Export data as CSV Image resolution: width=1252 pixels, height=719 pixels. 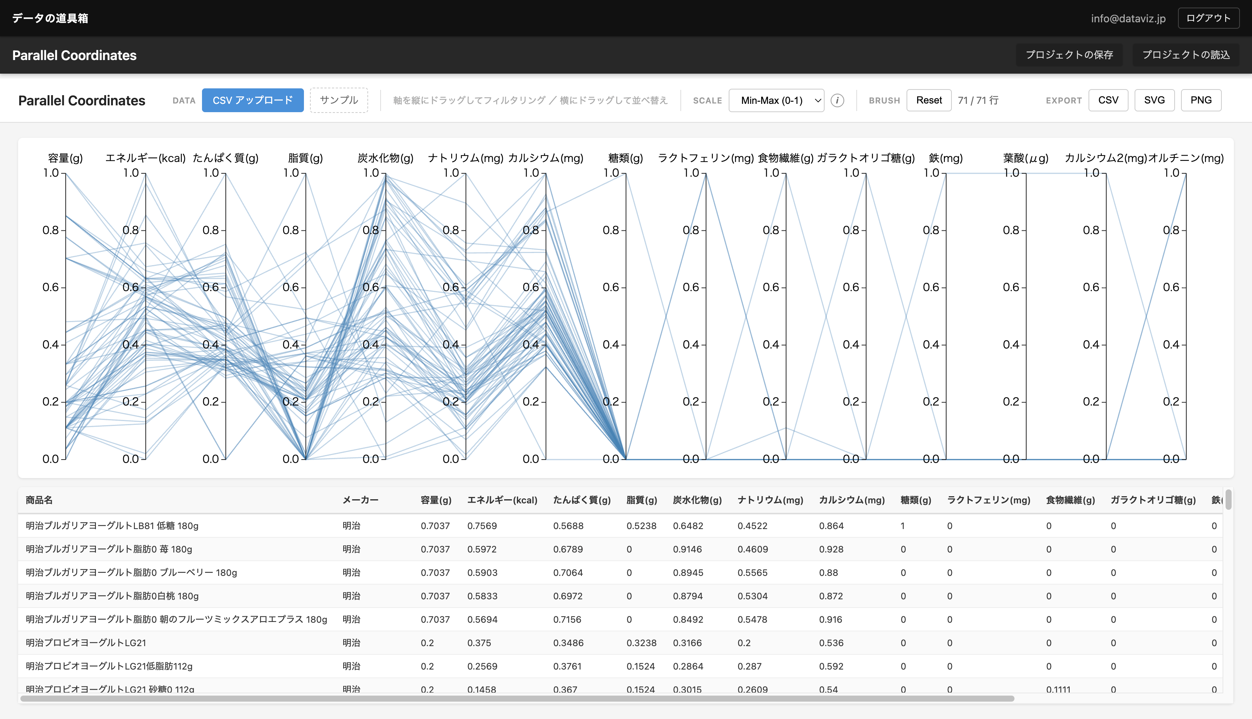(x=1108, y=100)
